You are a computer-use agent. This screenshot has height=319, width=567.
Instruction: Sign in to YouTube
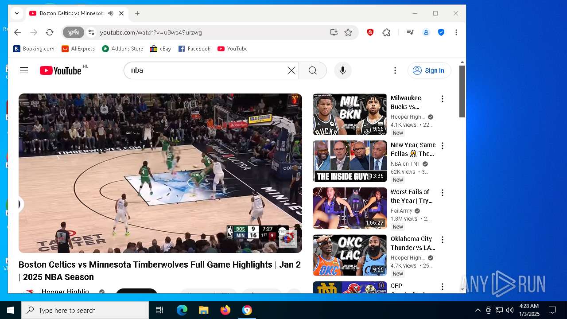[x=429, y=70]
